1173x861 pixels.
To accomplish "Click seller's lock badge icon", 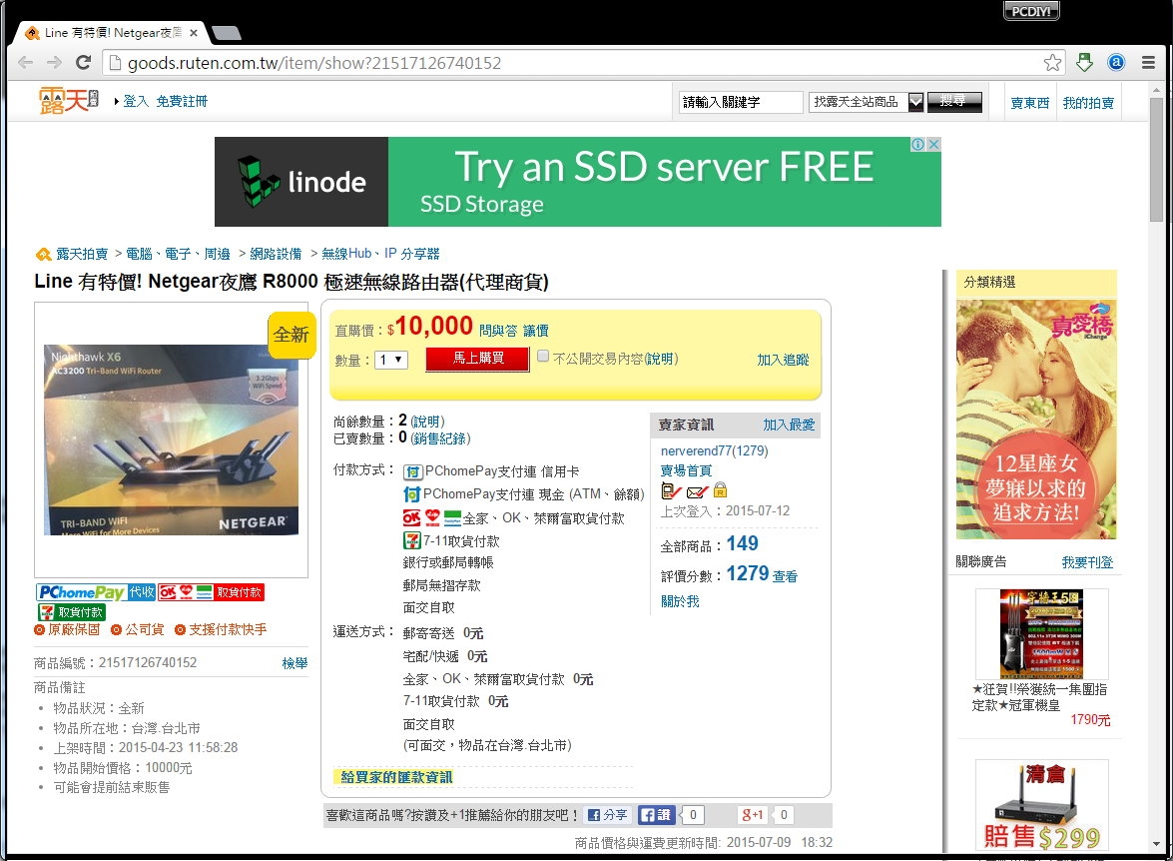I will (720, 490).
